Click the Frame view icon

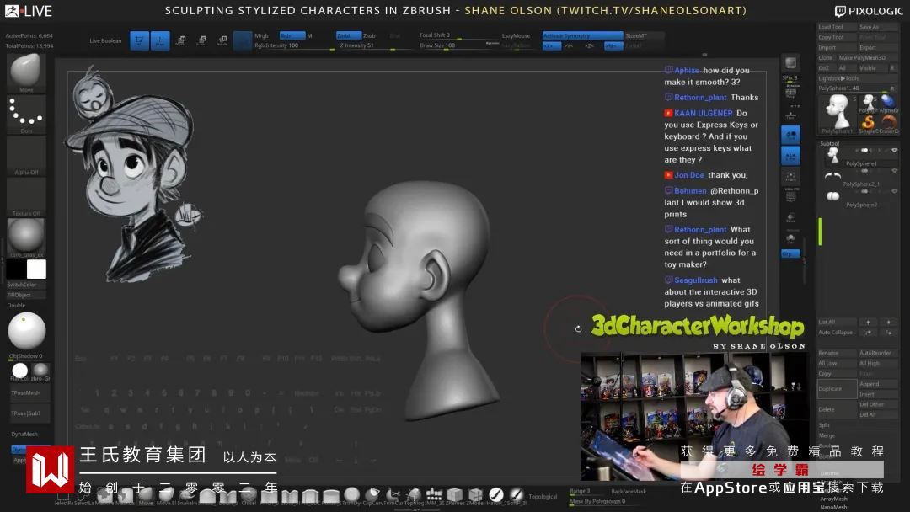pyautogui.click(x=790, y=176)
